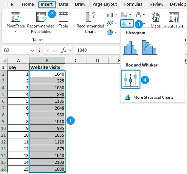
Task: Click the fx Insert Function button
Action: (x=64, y=50)
